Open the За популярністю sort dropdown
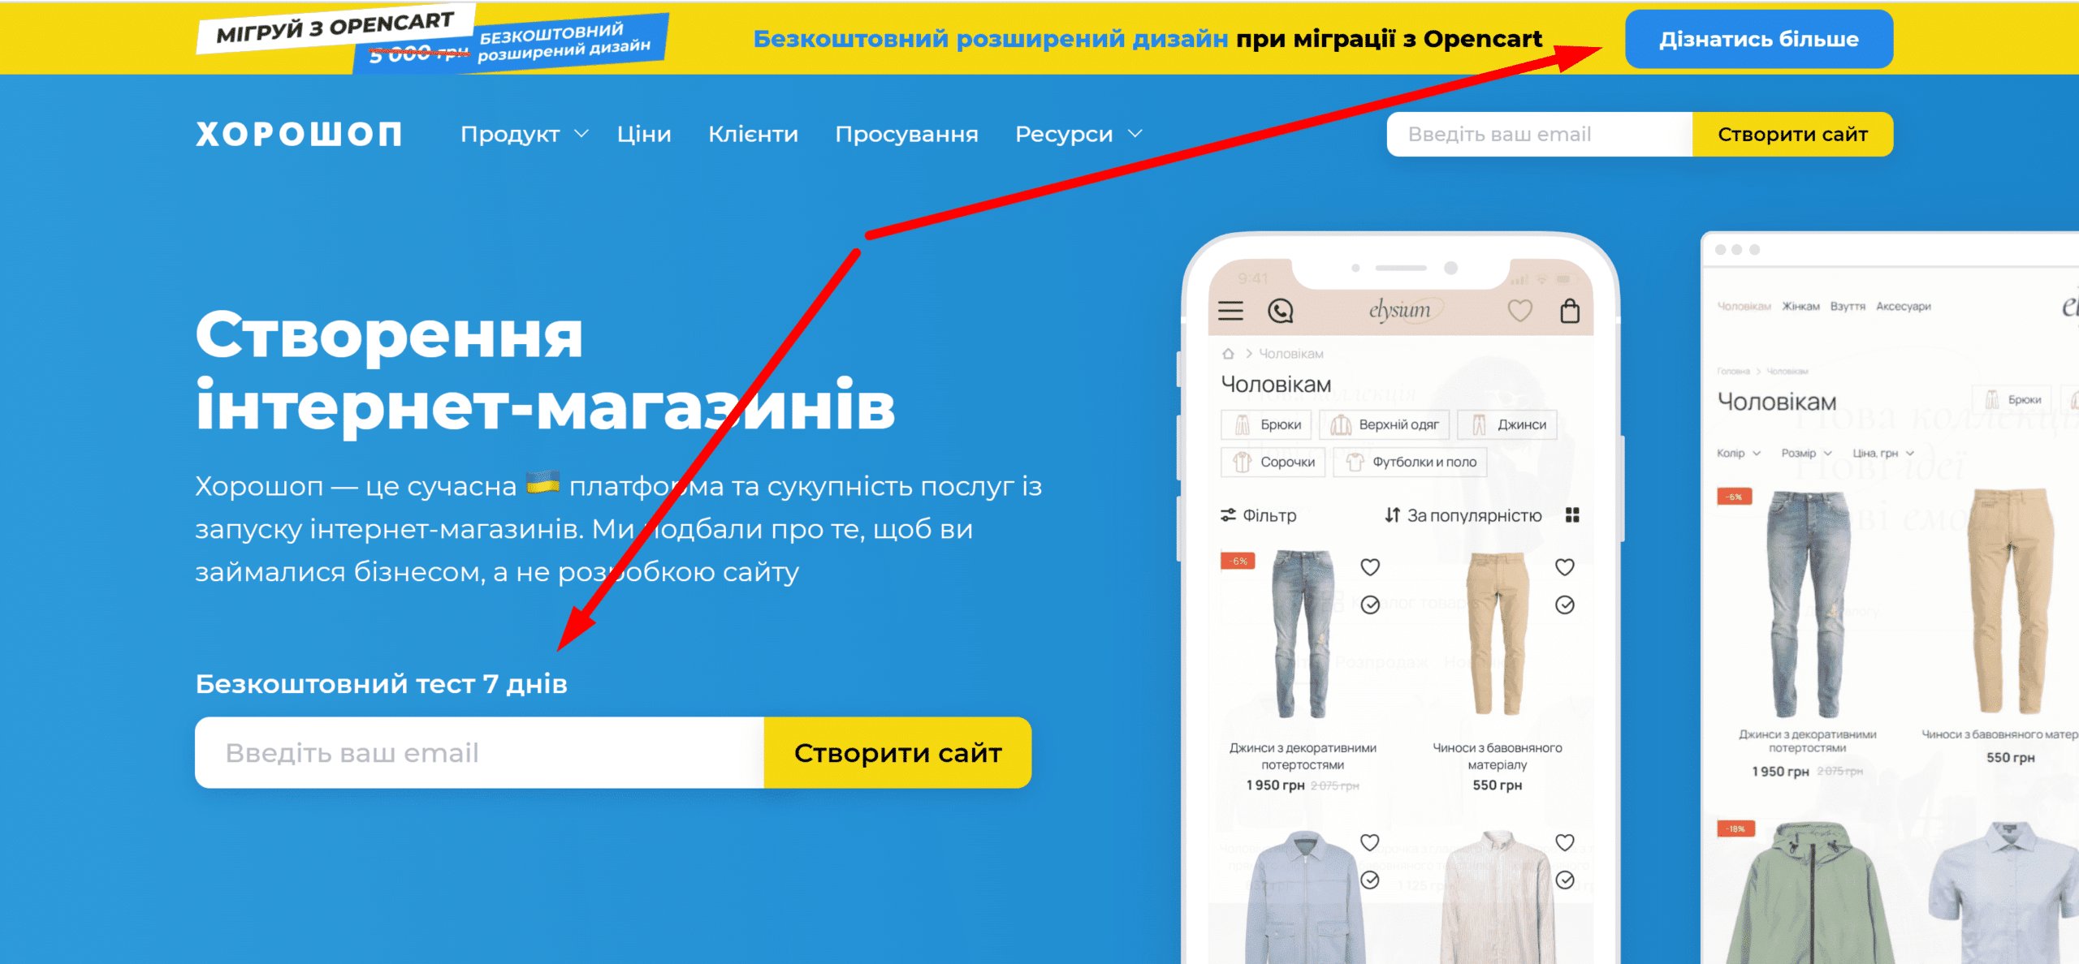Viewport: 2079px width, 964px height. (1463, 515)
